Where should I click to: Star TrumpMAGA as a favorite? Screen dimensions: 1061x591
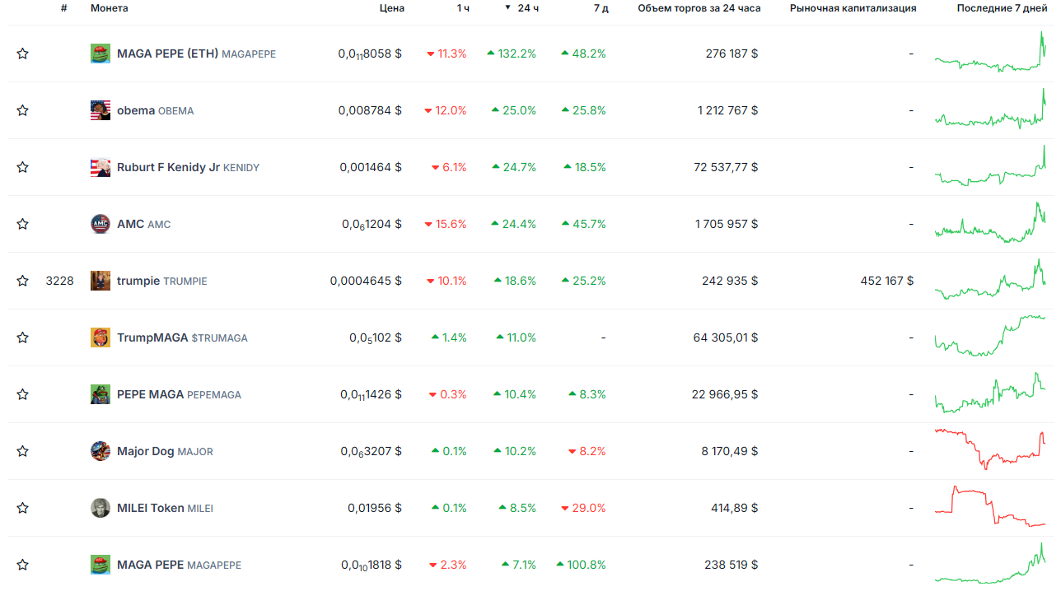pyautogui.click(x=22, y=337)
